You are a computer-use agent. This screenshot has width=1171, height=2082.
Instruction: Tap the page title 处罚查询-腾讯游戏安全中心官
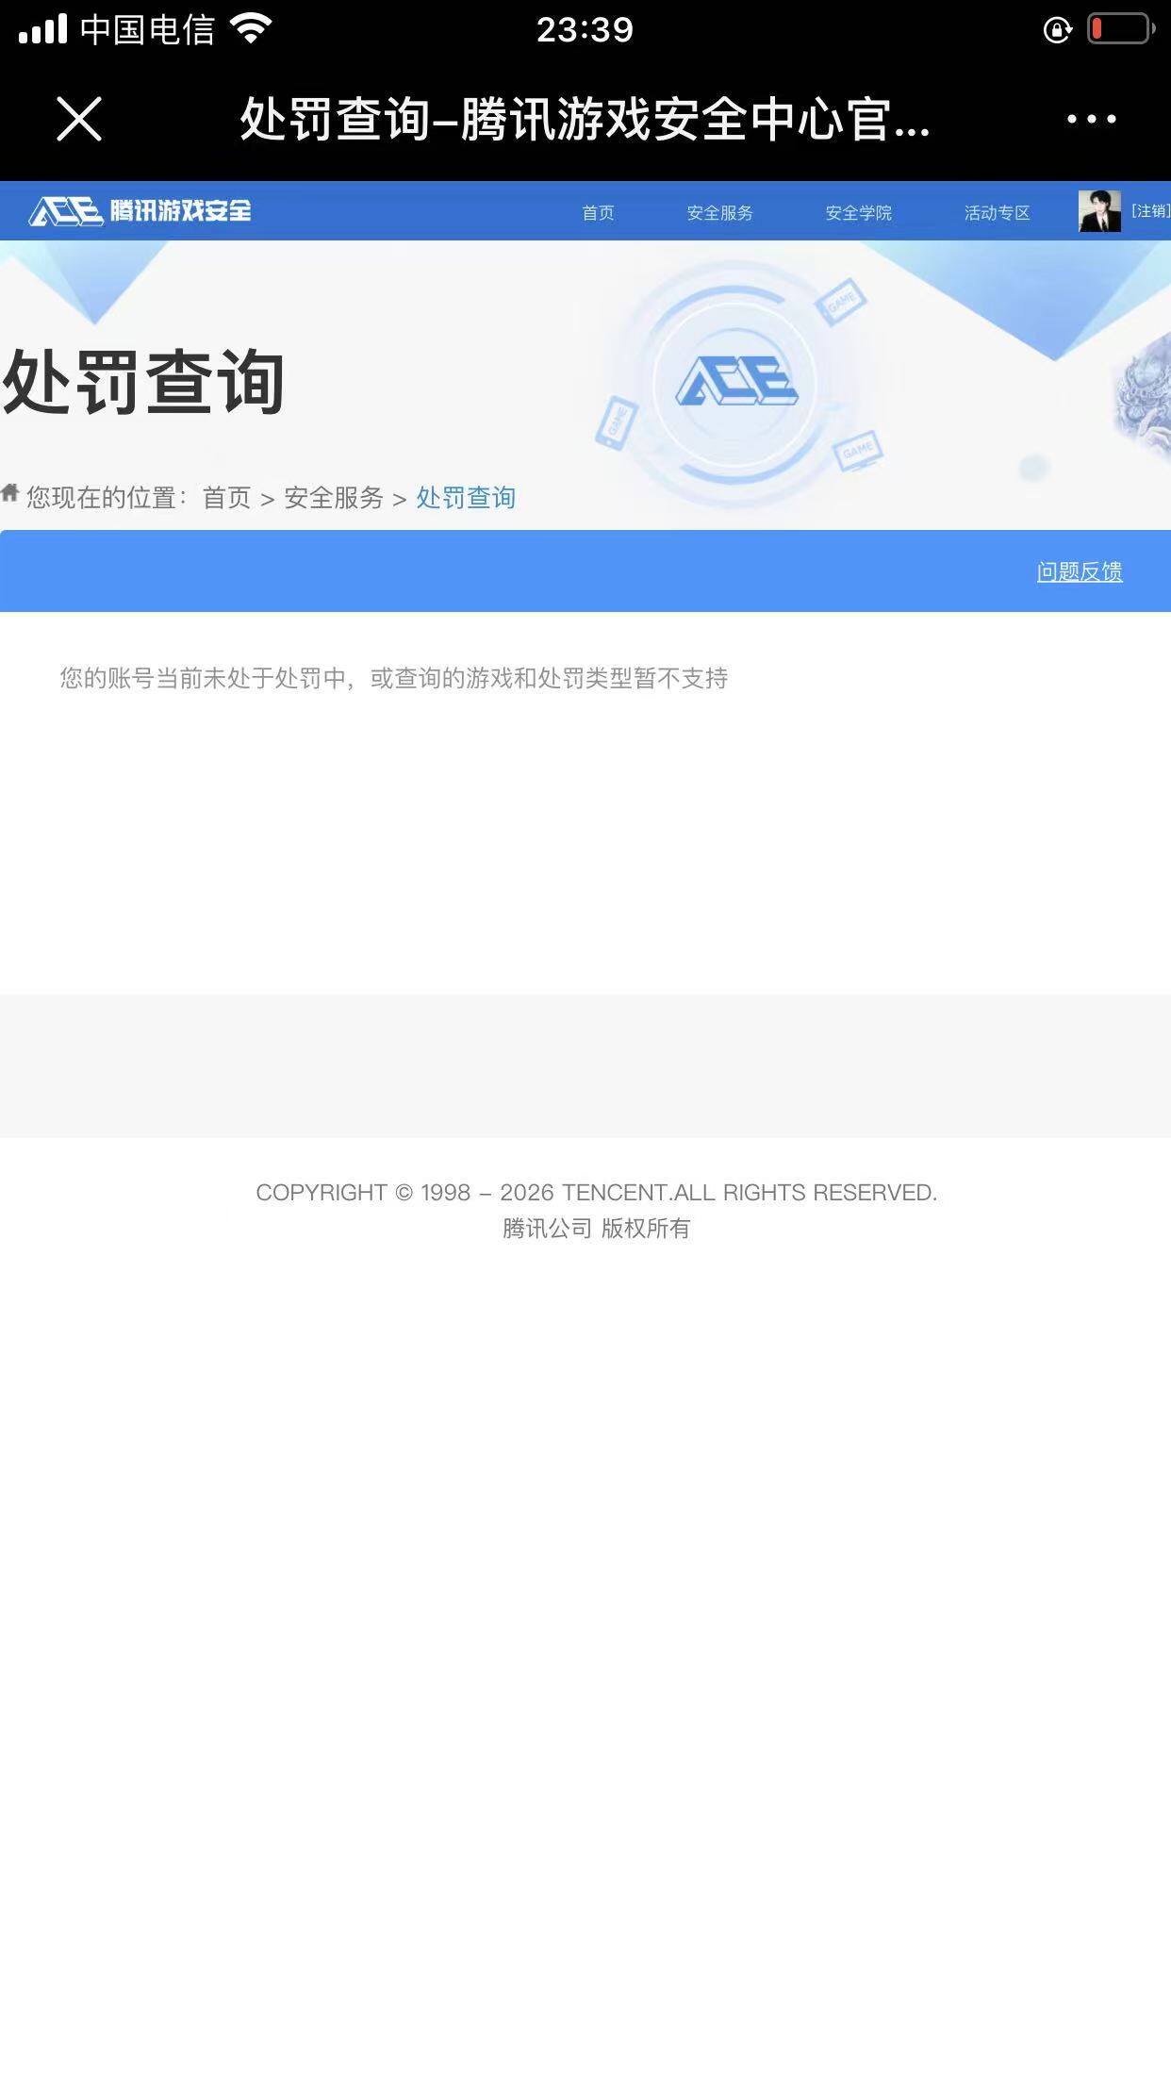[585, 119]
